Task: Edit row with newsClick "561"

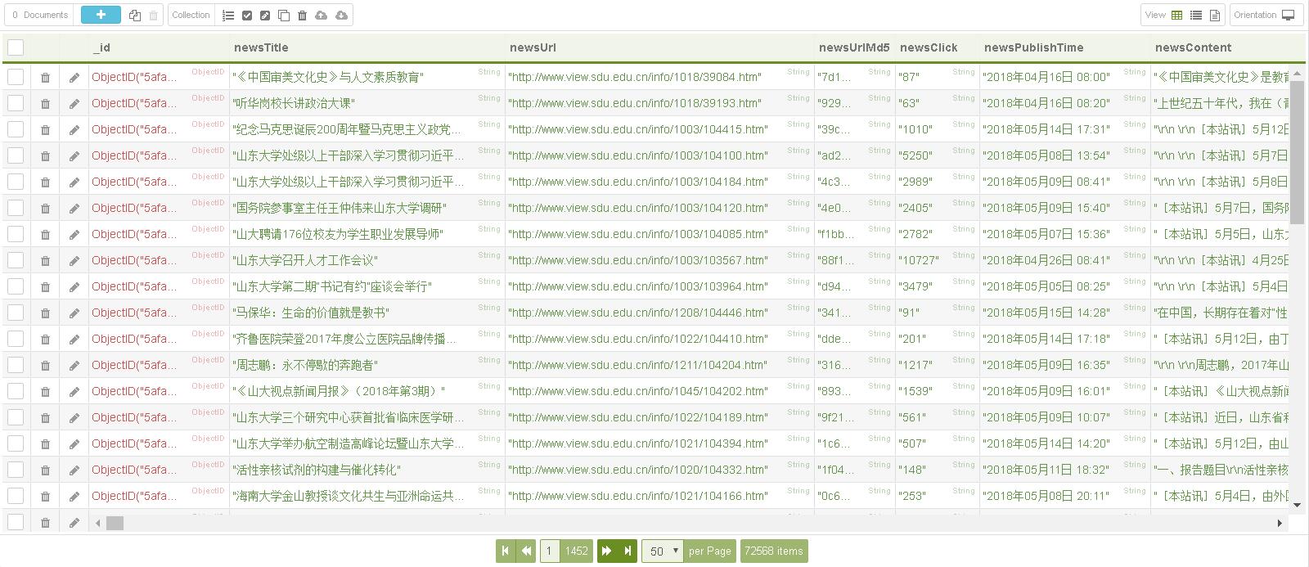Action: click(x=74, y=418)
